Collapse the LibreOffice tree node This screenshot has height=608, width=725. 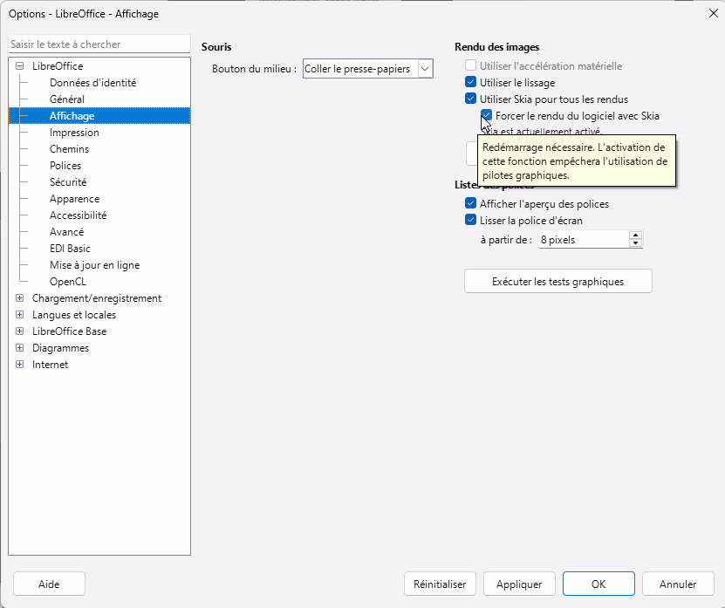pos(20,66)
